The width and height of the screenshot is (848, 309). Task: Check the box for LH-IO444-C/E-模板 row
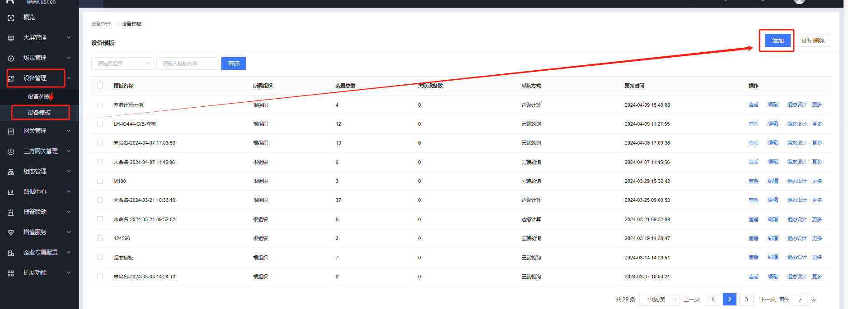pos(100,123)
